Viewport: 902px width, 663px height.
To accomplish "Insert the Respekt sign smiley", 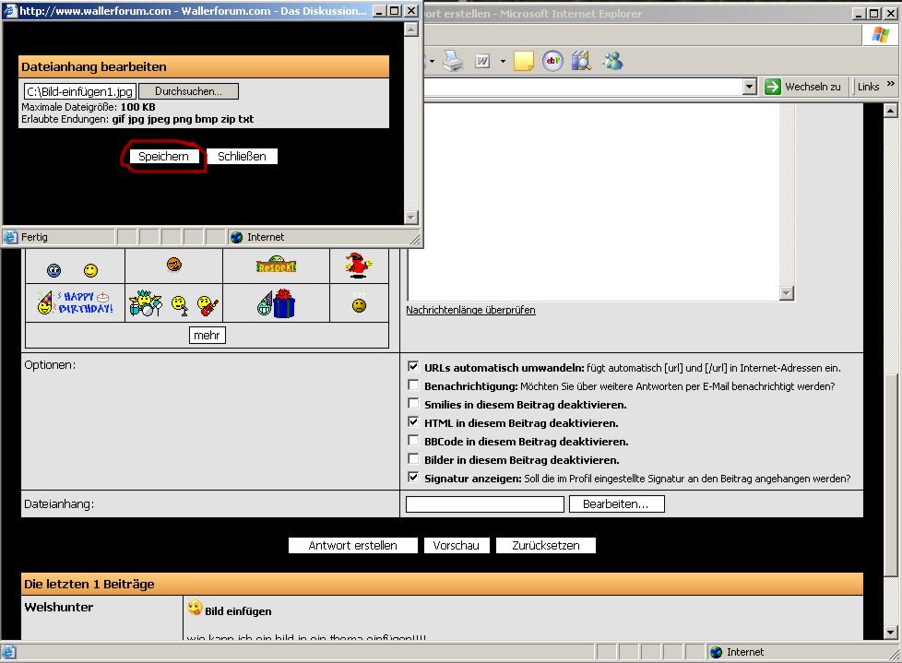I will pos(276,266).
